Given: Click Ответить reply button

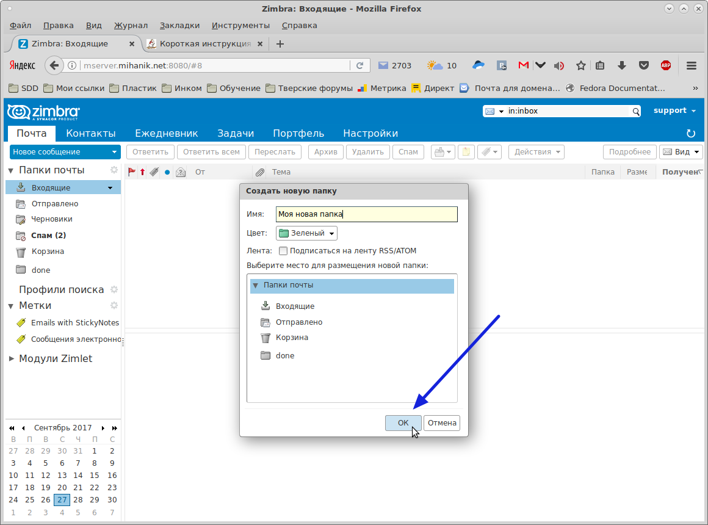Looking at the screenshot, I should pyautogui.click(x=150, y=152).
